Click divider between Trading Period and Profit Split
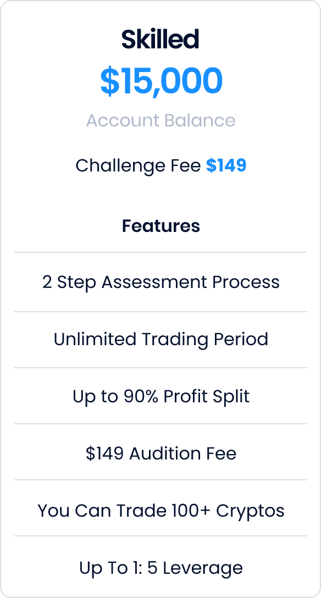The height and width of the screenshot is (598, 321). point(160,368)
